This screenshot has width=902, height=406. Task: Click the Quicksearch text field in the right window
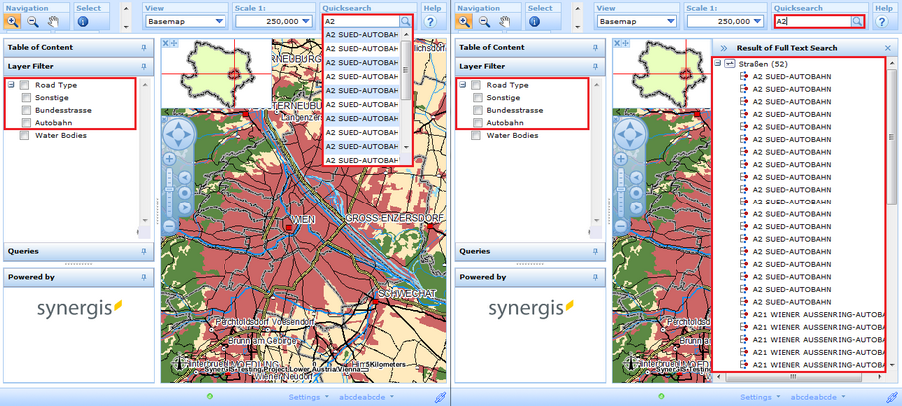point(811,21)
